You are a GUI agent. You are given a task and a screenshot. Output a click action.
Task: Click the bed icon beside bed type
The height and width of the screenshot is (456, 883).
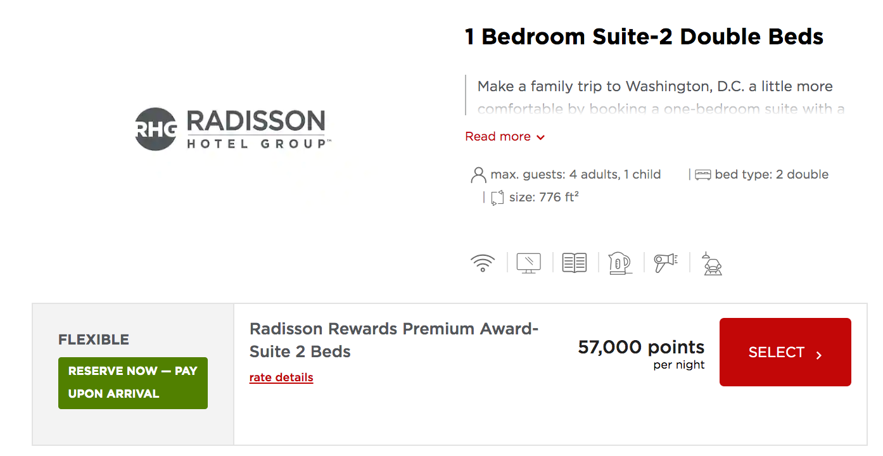[702, 175]
